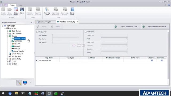Screen dimensions: 171x96
Task: Collapse the Service node
Action: 8,36
